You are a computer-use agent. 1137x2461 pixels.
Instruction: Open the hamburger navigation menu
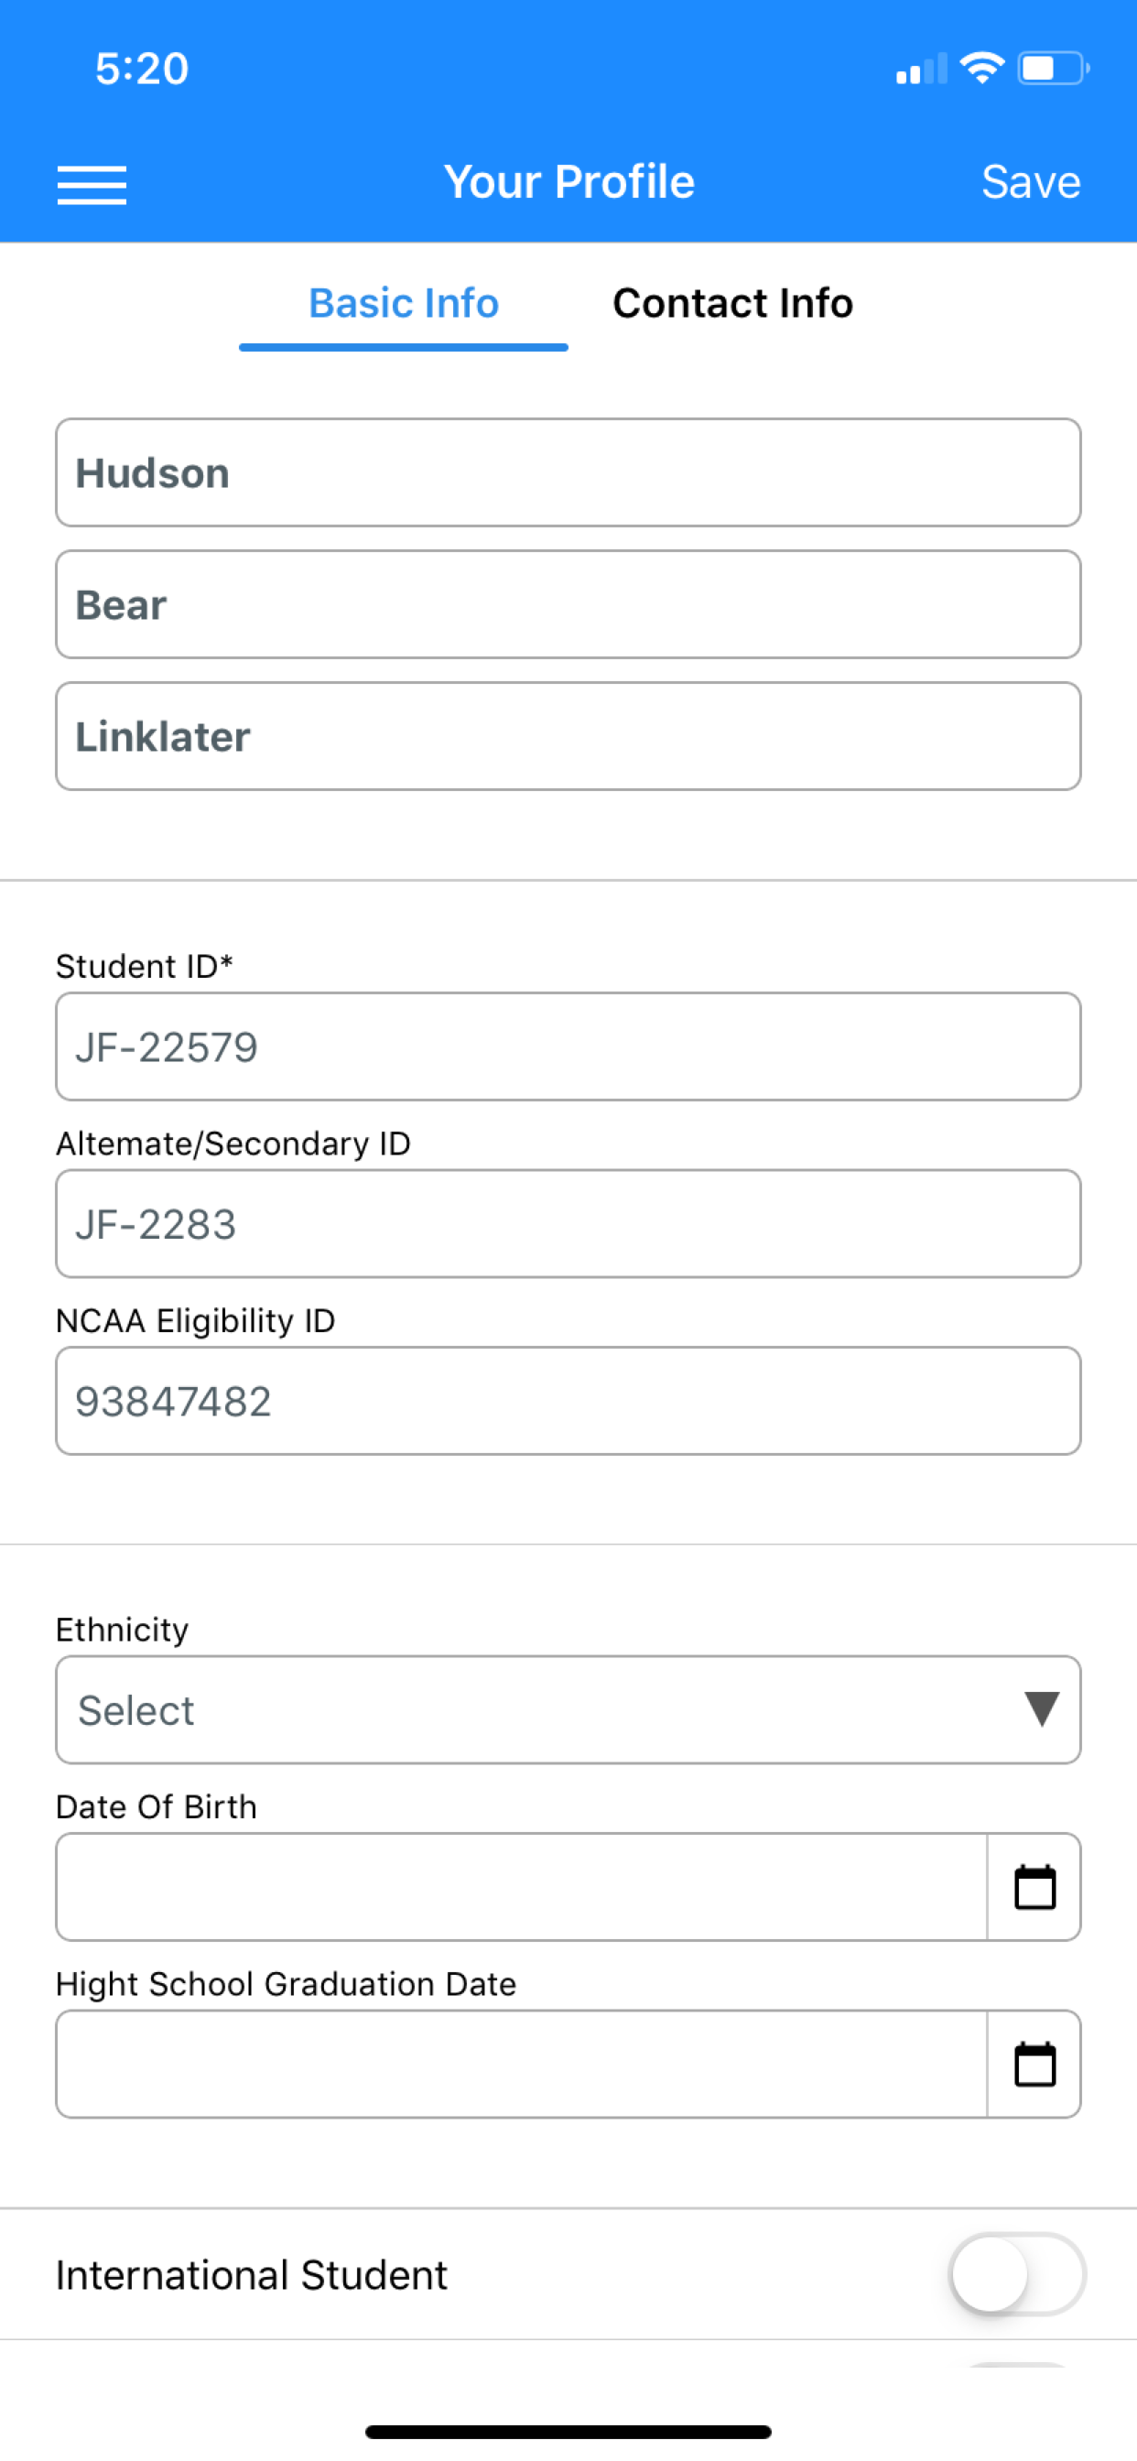click(x=92, y=184)
